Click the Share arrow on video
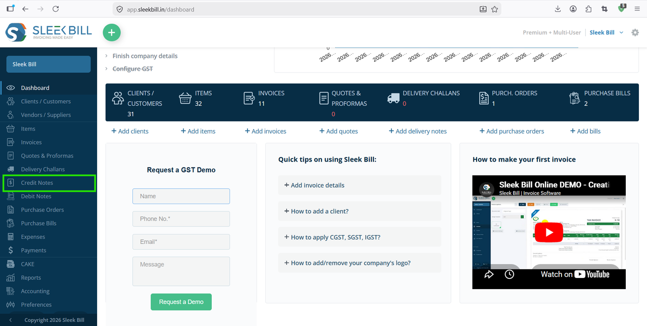Viewport: 647px width, 326px height. coord(489,274)
